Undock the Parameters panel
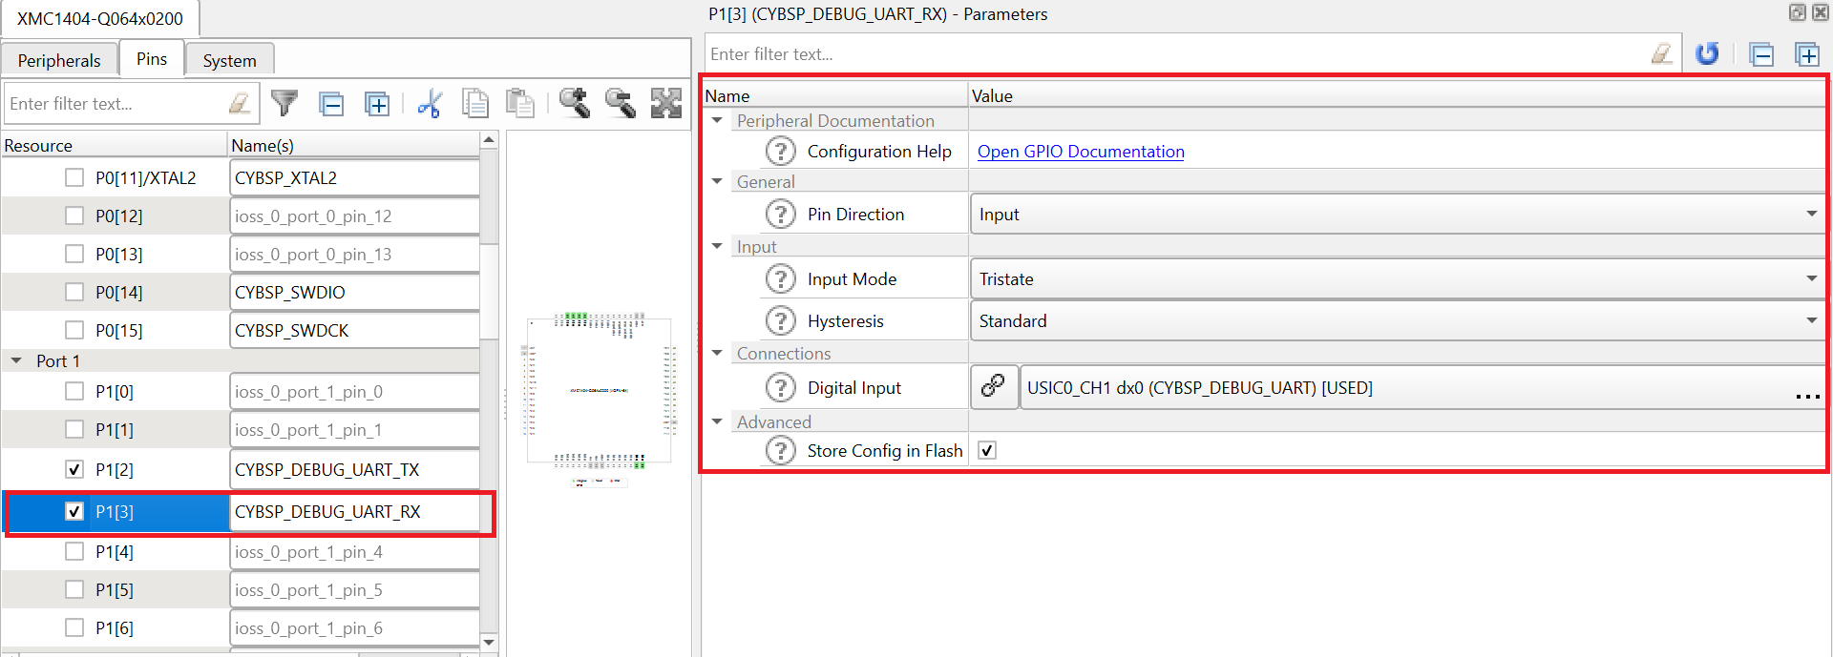Viewport: 1833px width, 657px height. click(x=1797, y=12)
